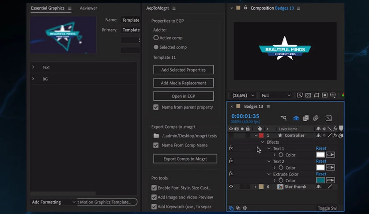Expand or collapse Transfer Controls pane icon
This screenshot has width=369, height=214.
238,208
